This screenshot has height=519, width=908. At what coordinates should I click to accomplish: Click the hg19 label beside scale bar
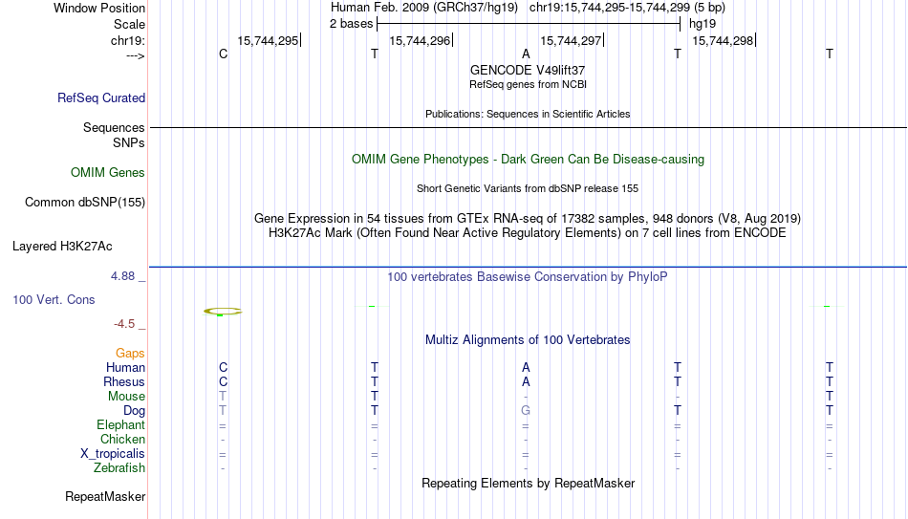(703, 24)
